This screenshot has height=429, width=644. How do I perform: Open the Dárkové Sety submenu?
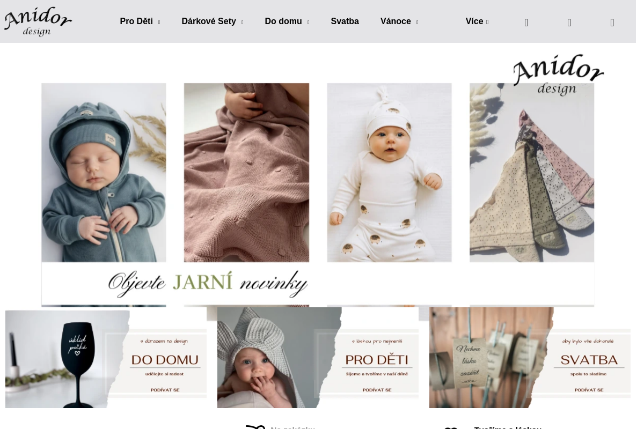(x=212, y=21)
